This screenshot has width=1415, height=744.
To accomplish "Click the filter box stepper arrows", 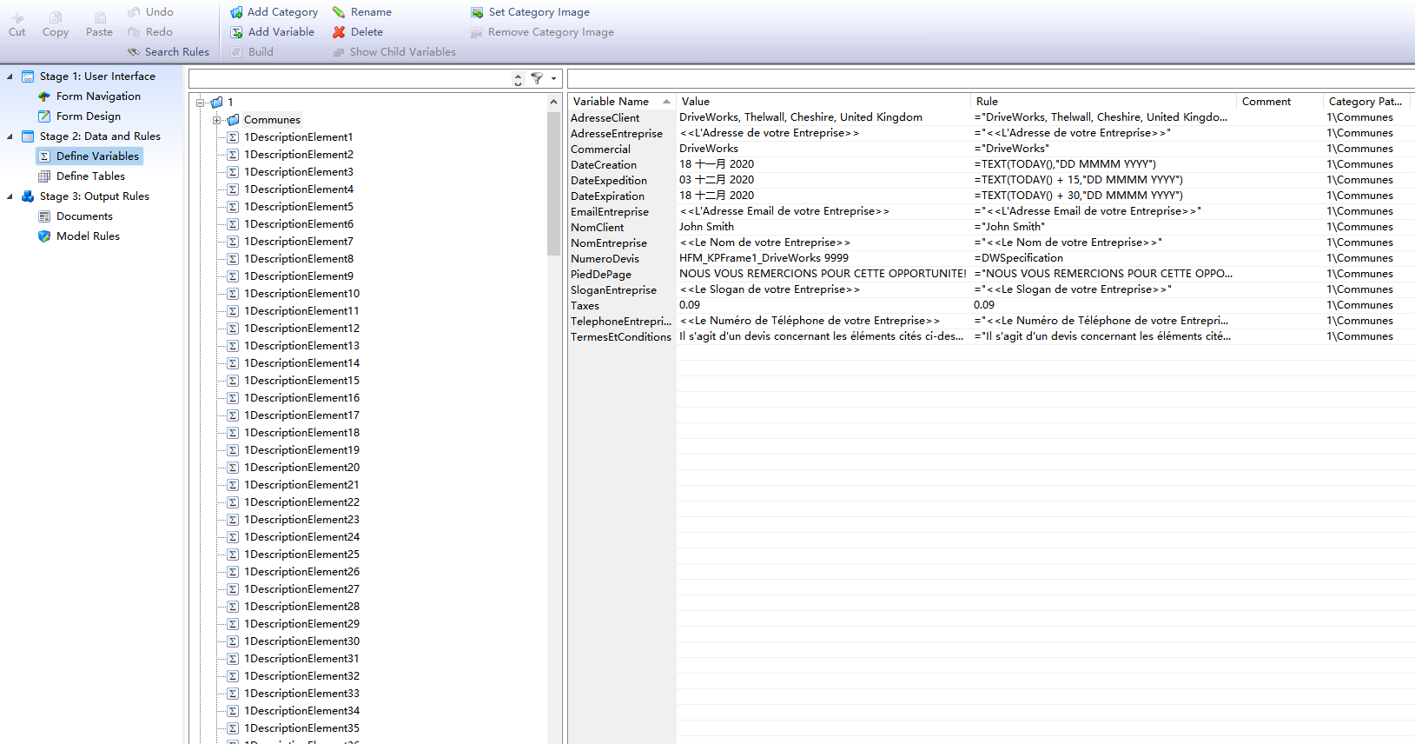I will click(518, 79).
